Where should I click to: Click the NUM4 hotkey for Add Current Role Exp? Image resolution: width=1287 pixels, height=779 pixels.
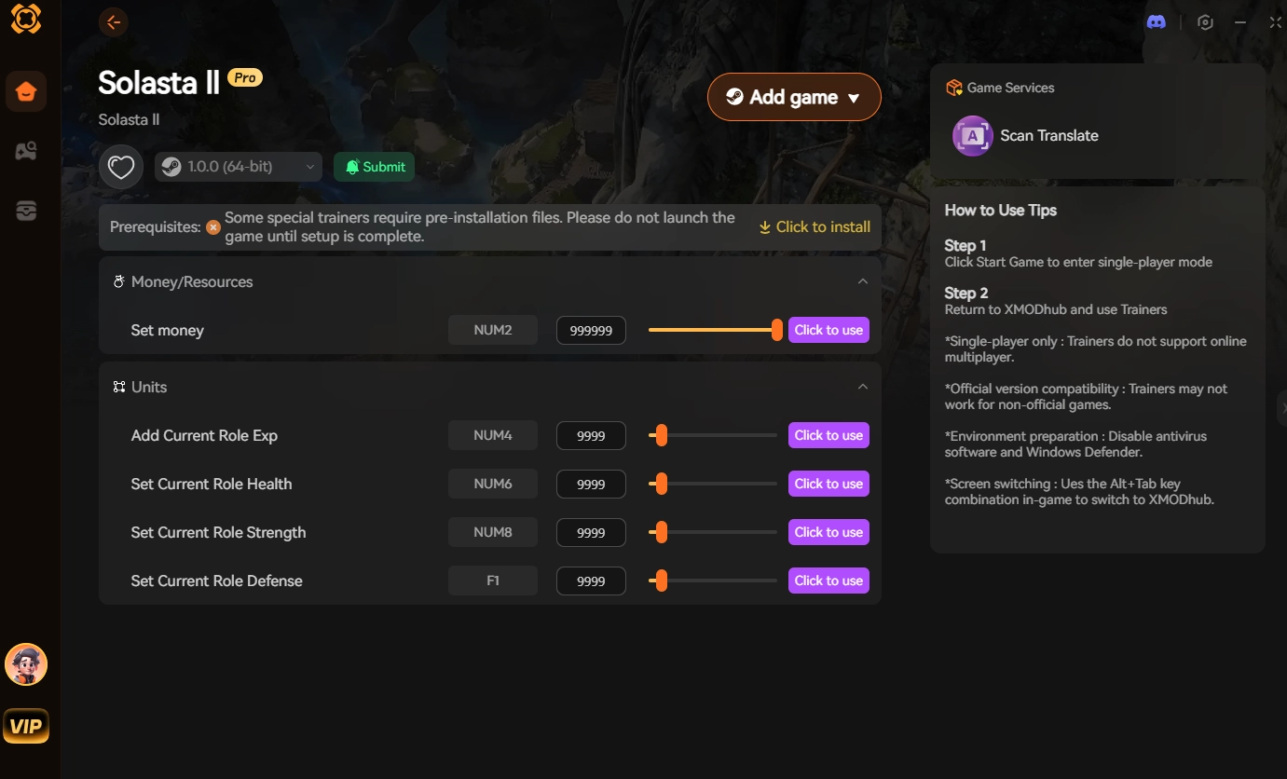pyautogui.click(x=493, y=435)
